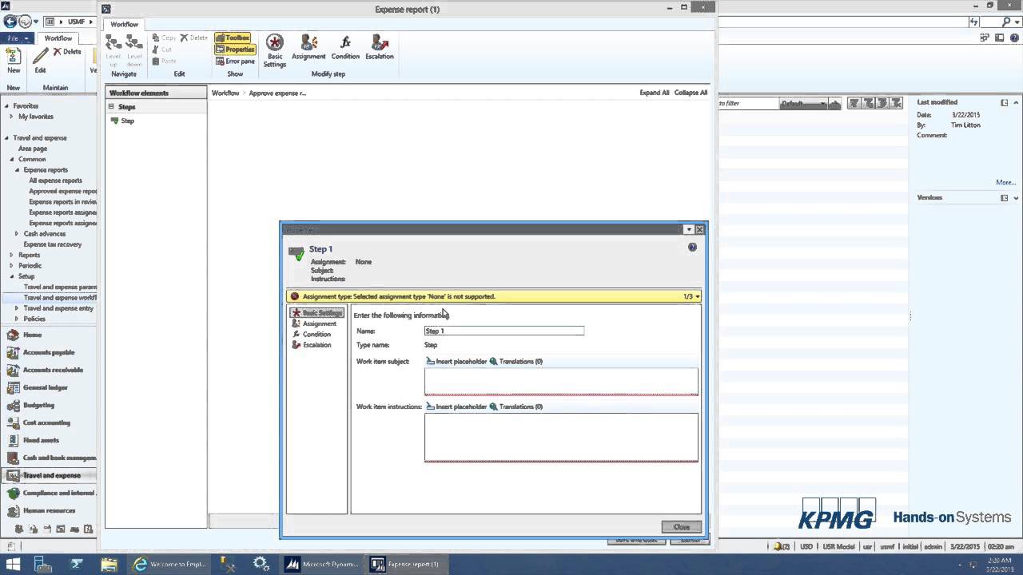Click the Work item subject text box
Viewport: 1023px width, 575px height.
pyautogui.click(x=561, y=381)
